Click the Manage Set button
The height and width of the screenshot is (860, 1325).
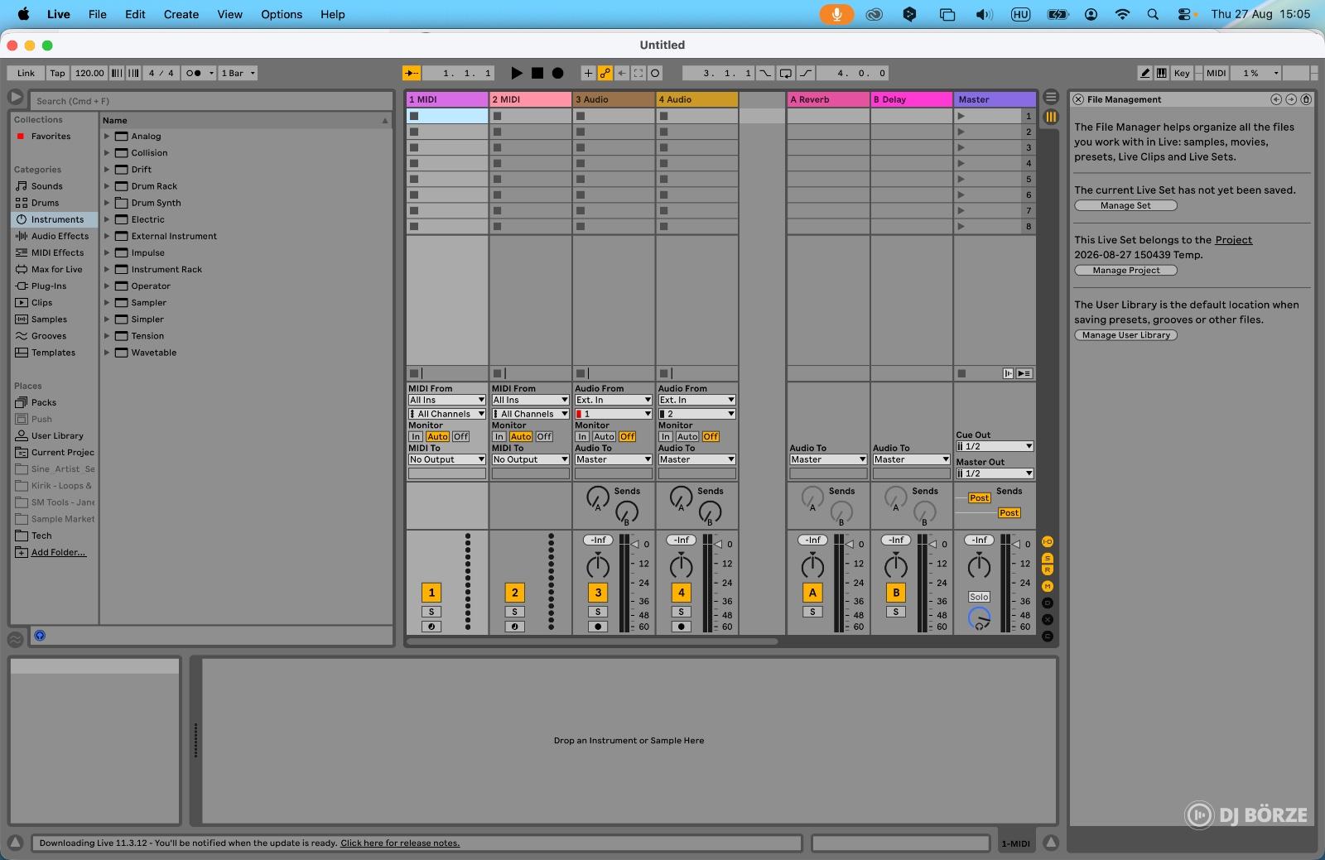pos(1125,205)
